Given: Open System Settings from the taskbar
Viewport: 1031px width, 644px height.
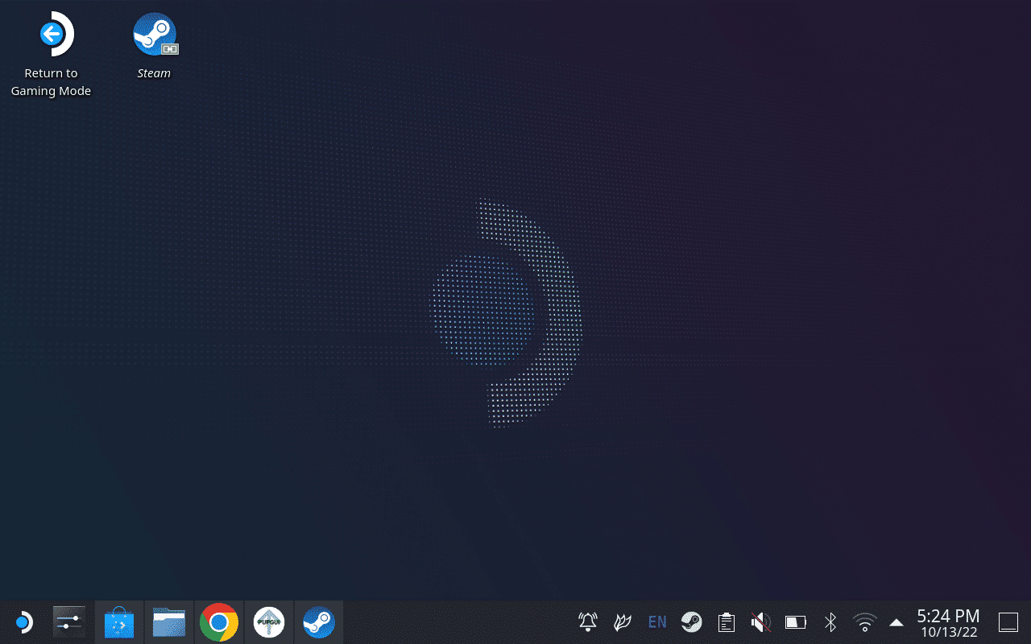Looking at the screenshot, I should click(x=68, y=622).
